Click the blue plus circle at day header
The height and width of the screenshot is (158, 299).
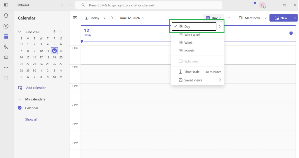(x=291, y=33)
